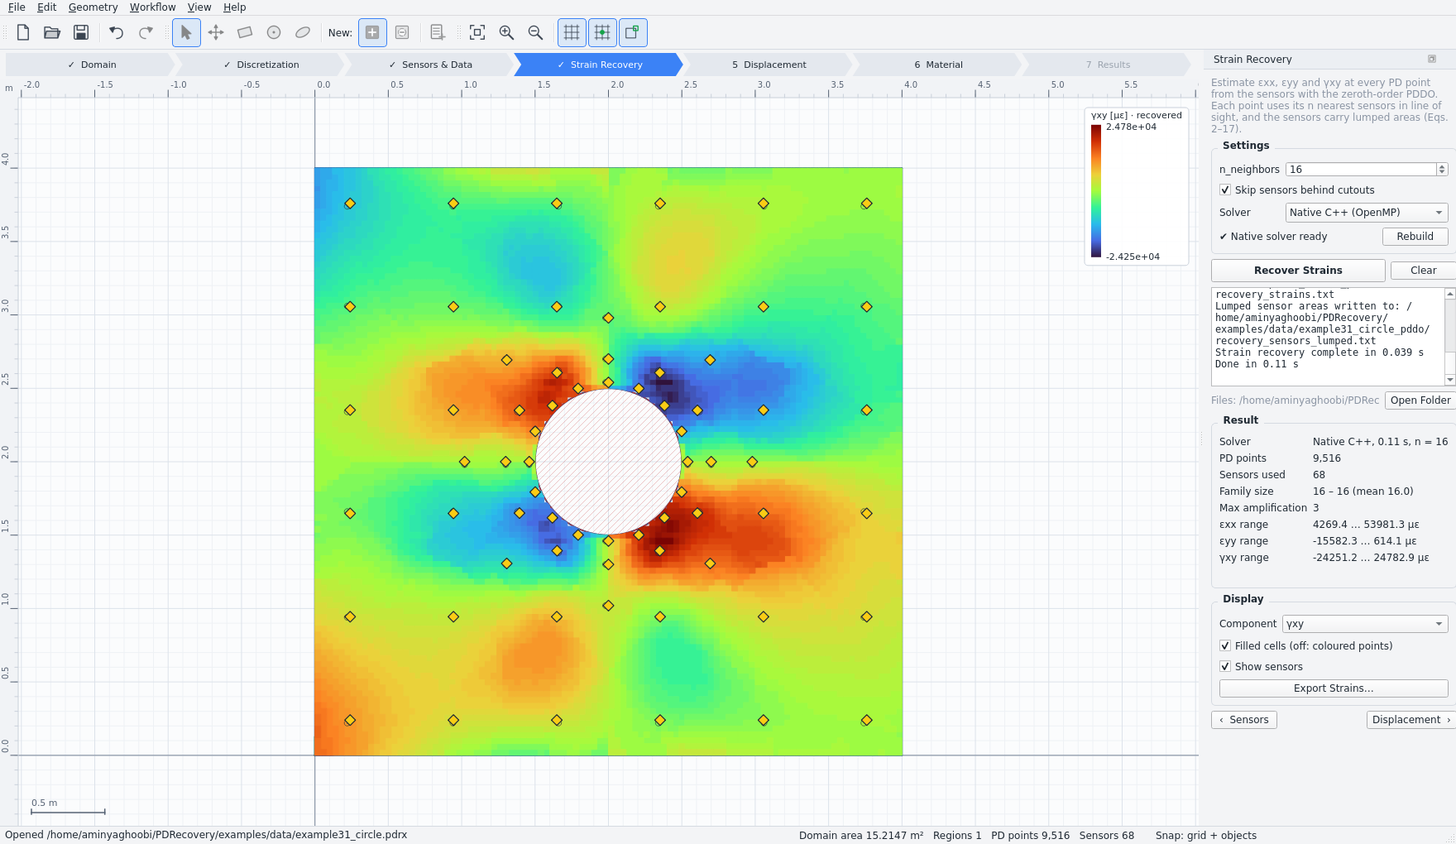Viewport: 1456px width, 844px height.
Task: Select the active Strain Recovery step tab
Action: pyautogui.click(x=599, y=65)
